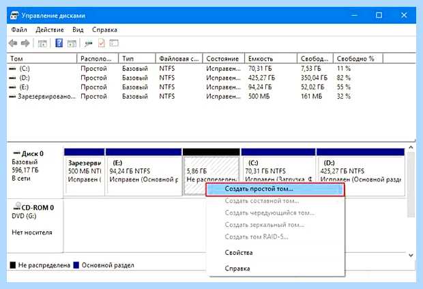Click the small disk icon next to Диск 0

pyautogui.click(x=17, y=153)
